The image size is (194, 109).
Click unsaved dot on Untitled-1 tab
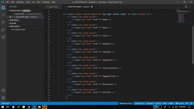(92, 7)
